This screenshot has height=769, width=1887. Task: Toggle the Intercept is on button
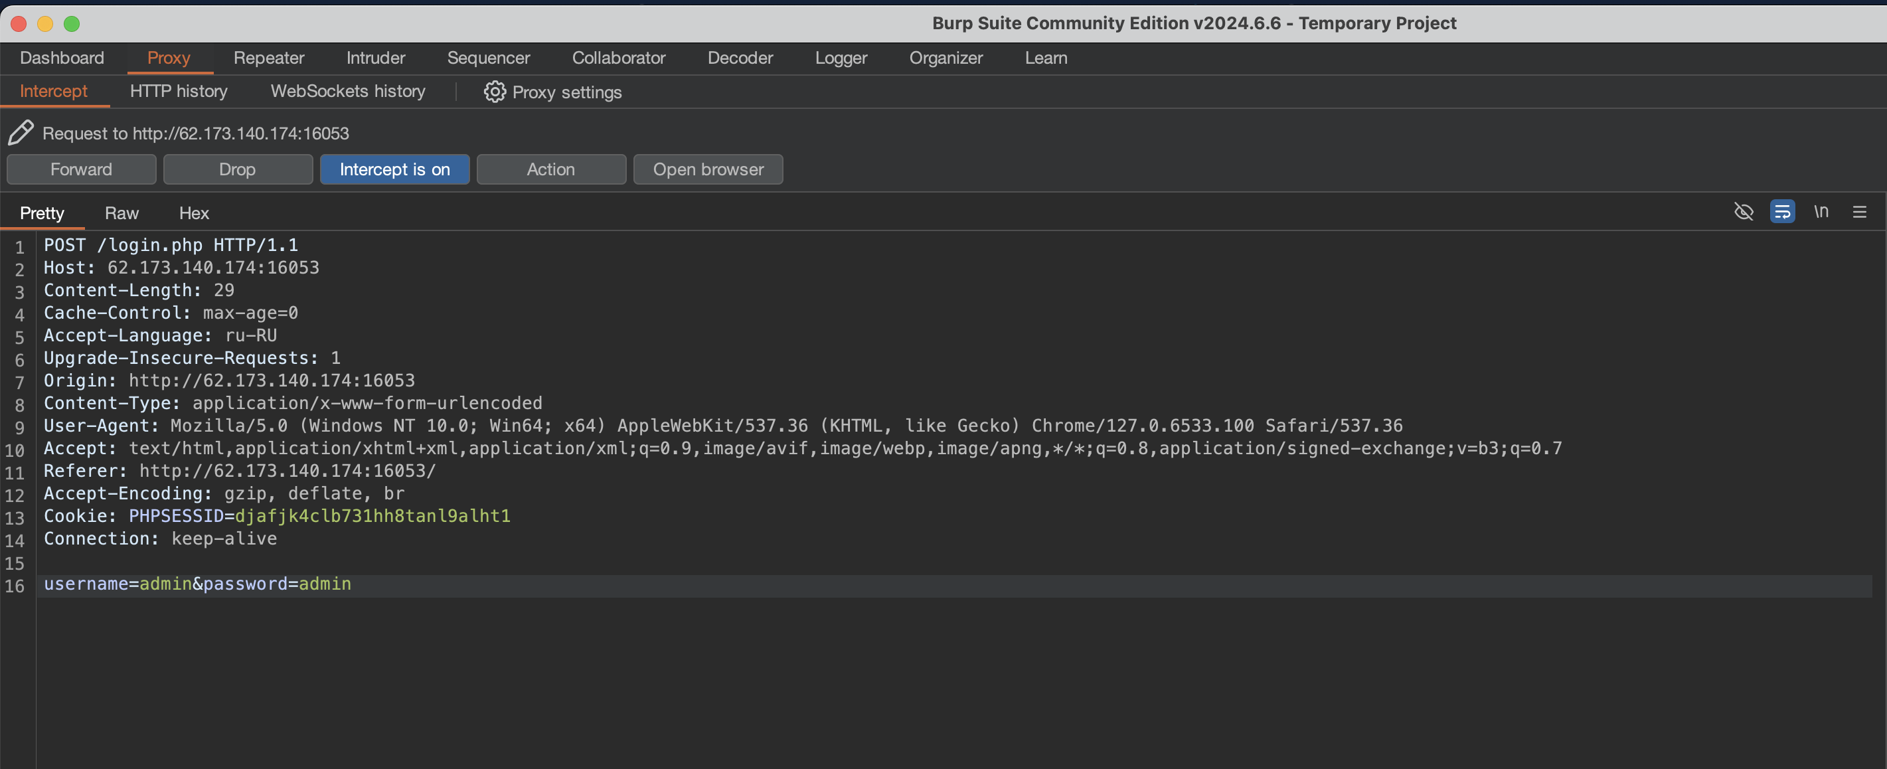tap(394, 169)
